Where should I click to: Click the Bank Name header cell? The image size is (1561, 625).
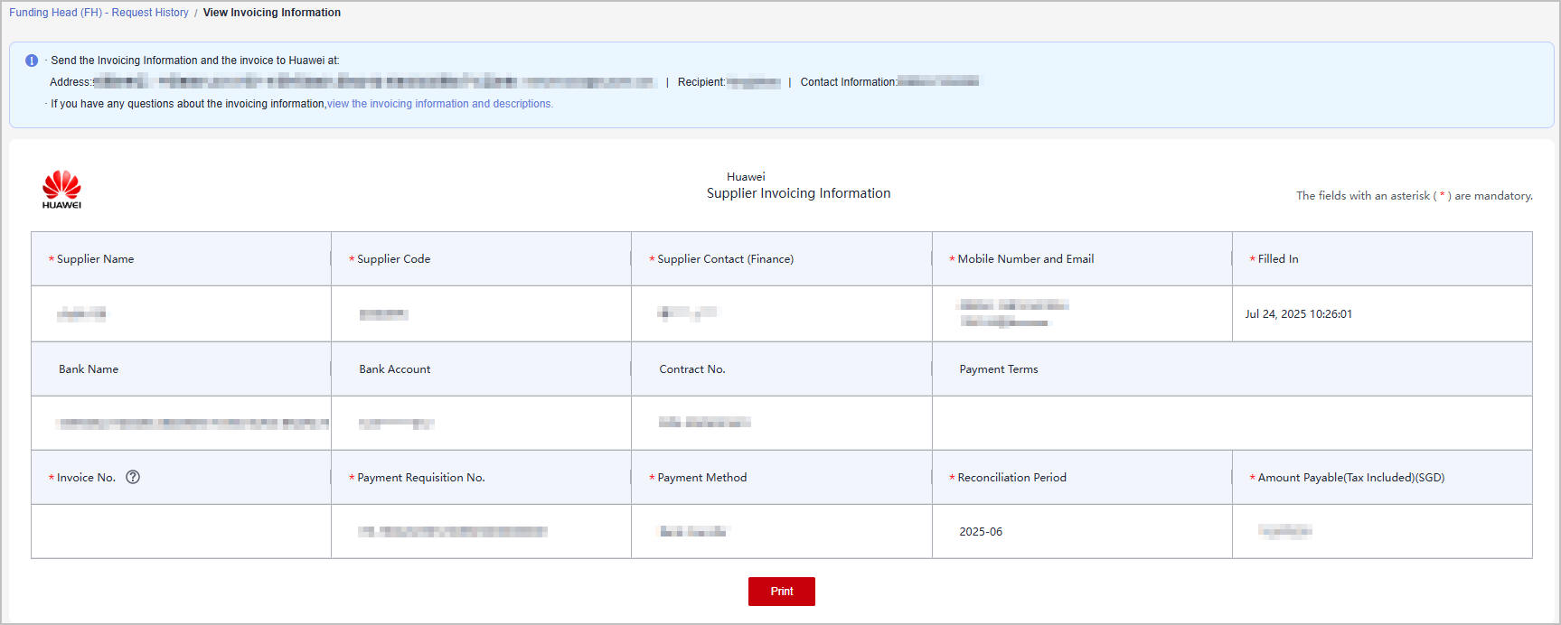(x=89, y=369)
